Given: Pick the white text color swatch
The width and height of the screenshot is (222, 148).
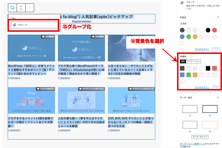Looking at the screenshot, I should (x=202, y=30).
